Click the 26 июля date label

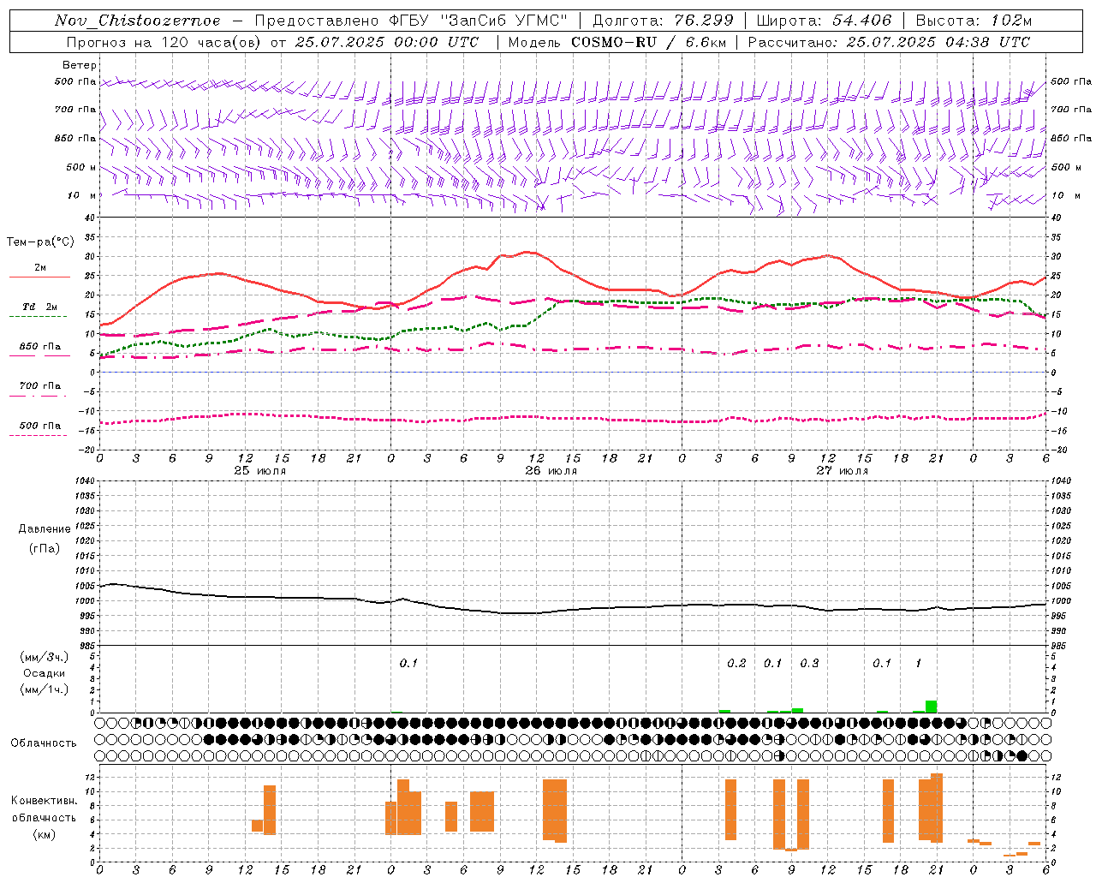click(551, 470)
